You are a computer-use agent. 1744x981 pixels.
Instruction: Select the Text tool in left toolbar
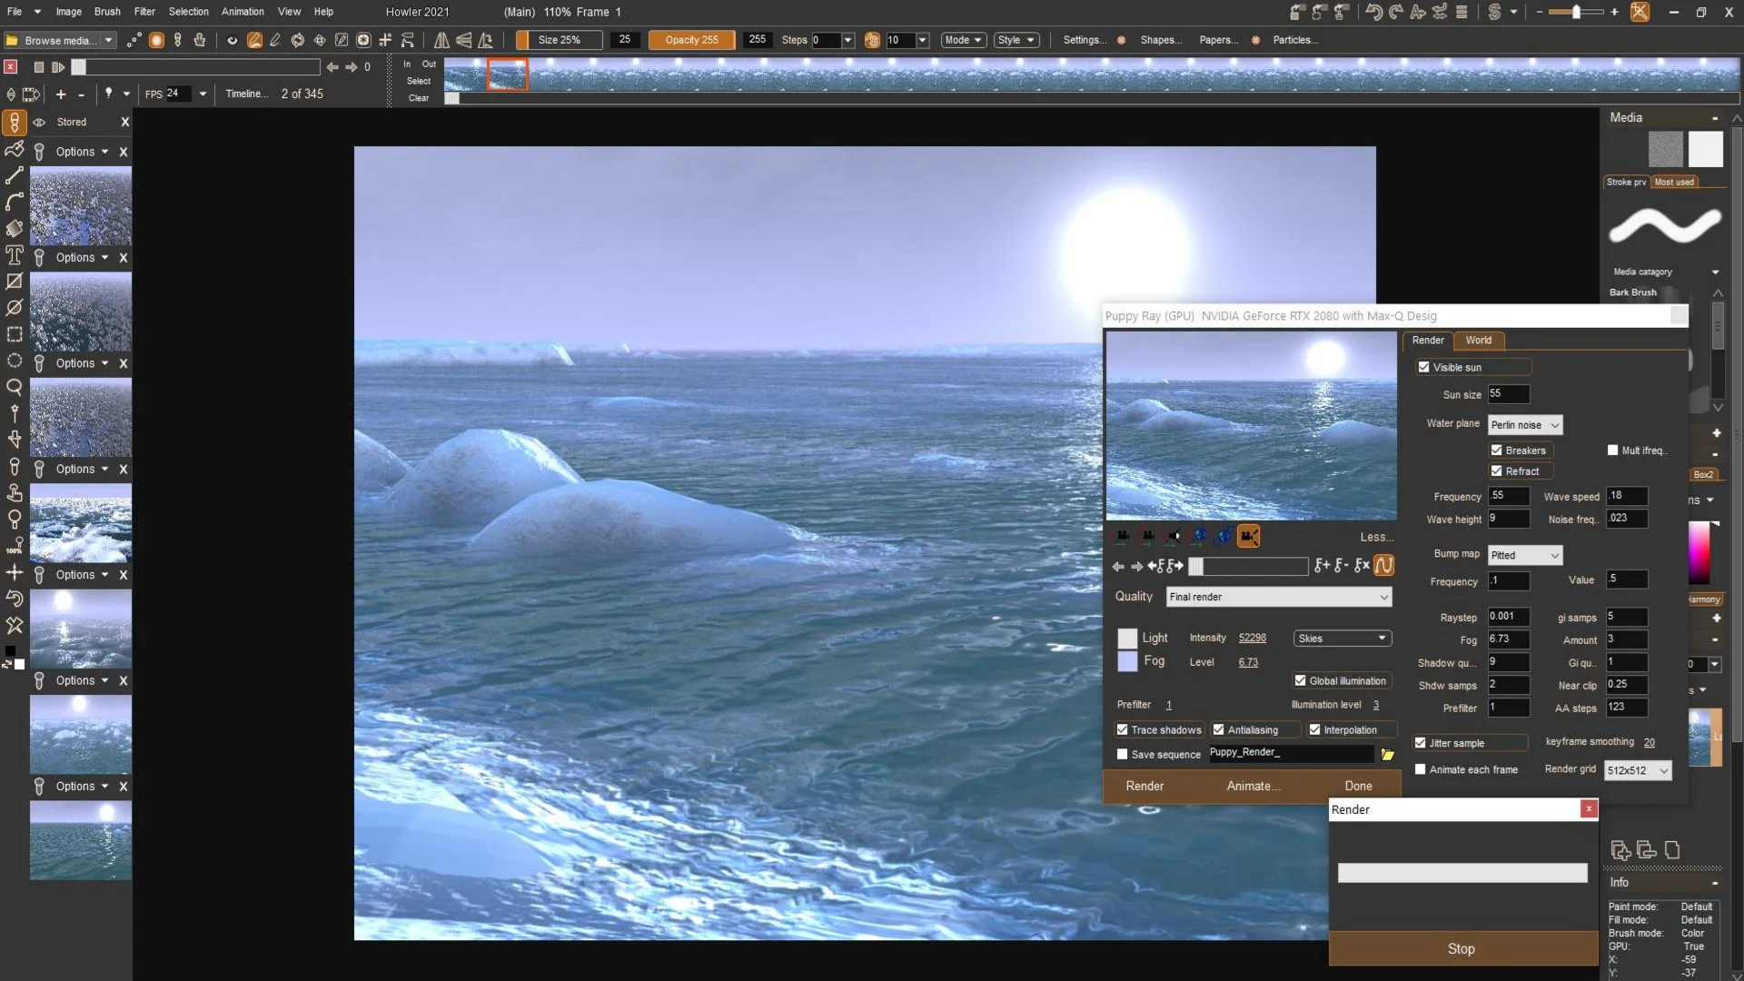coord(14,255)
